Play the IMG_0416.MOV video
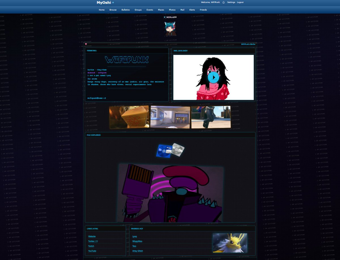 (x=213, y=77)
